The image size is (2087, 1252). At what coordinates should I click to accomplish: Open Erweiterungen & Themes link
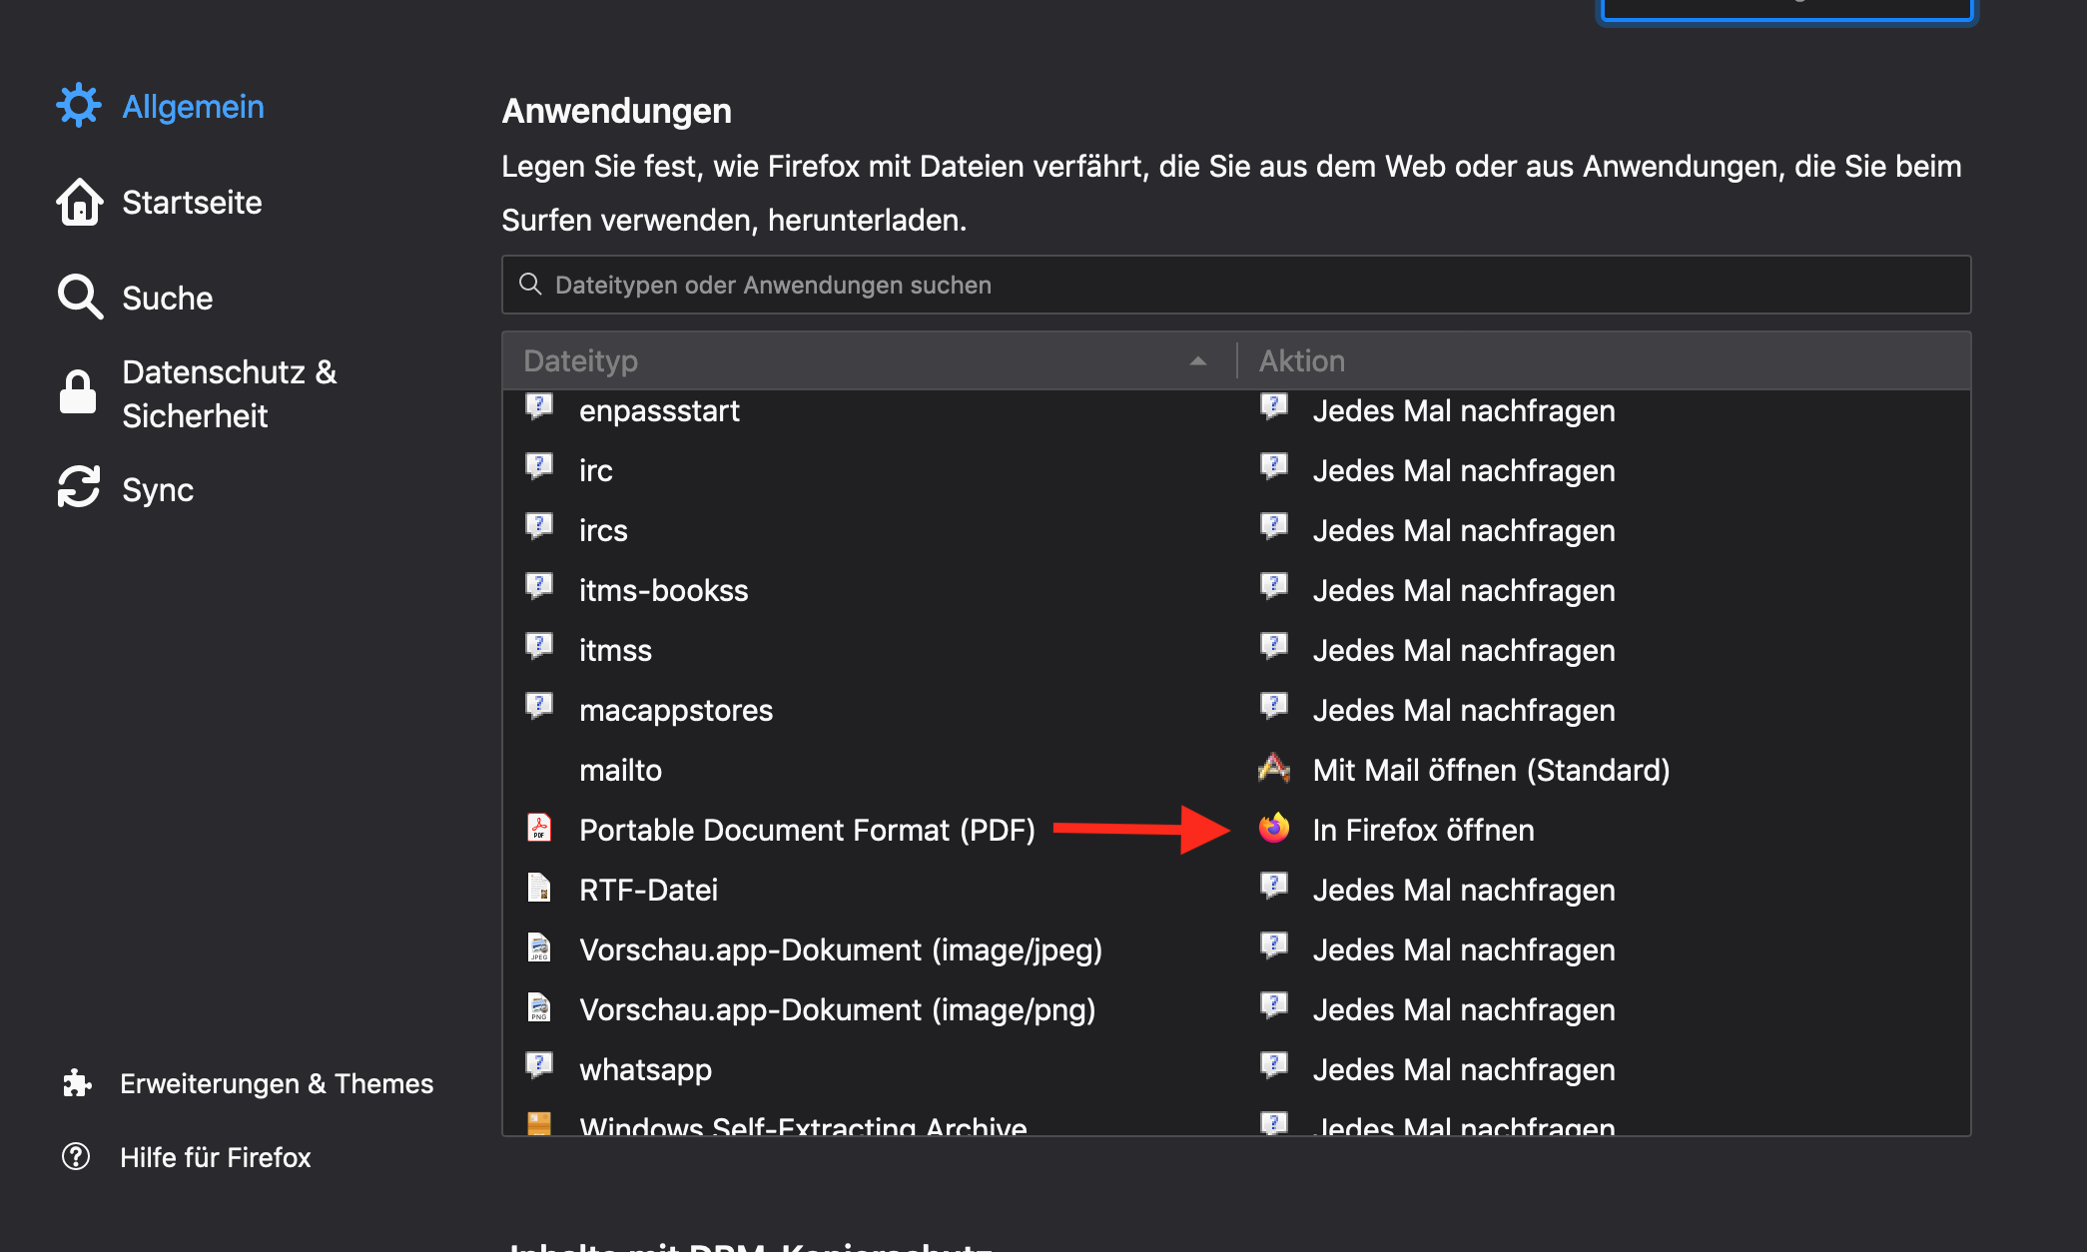pyautogui.click(x=277, y=1084)
